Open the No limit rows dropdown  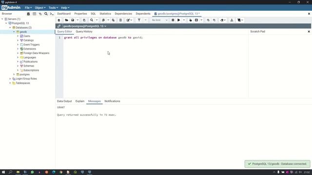159,20
